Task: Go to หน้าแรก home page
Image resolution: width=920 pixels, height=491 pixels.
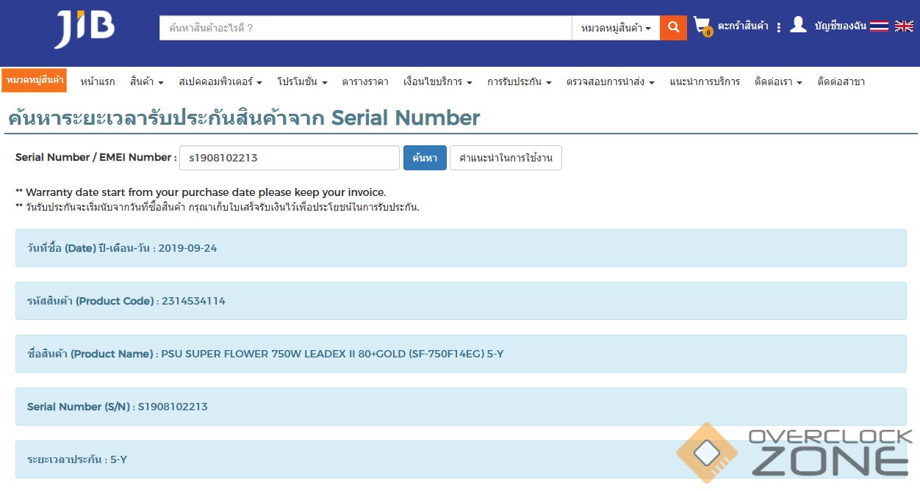Action: click(x=98, y=81)
